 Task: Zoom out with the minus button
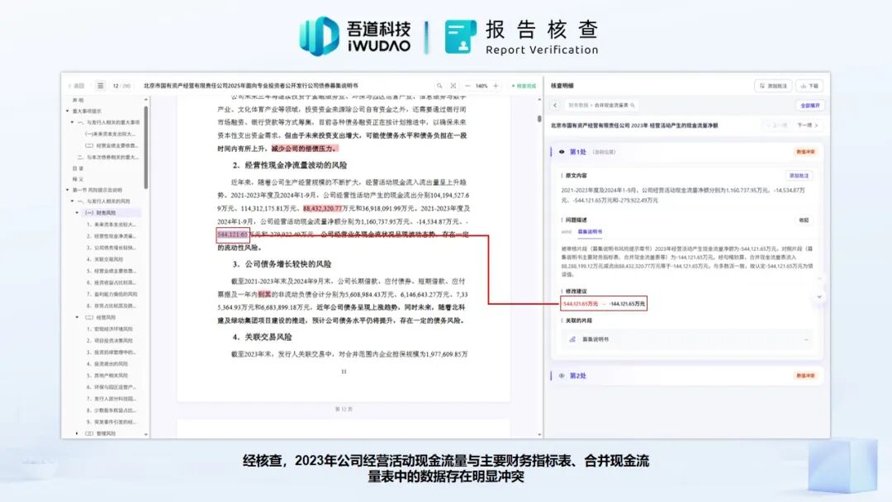coord(467,86)
